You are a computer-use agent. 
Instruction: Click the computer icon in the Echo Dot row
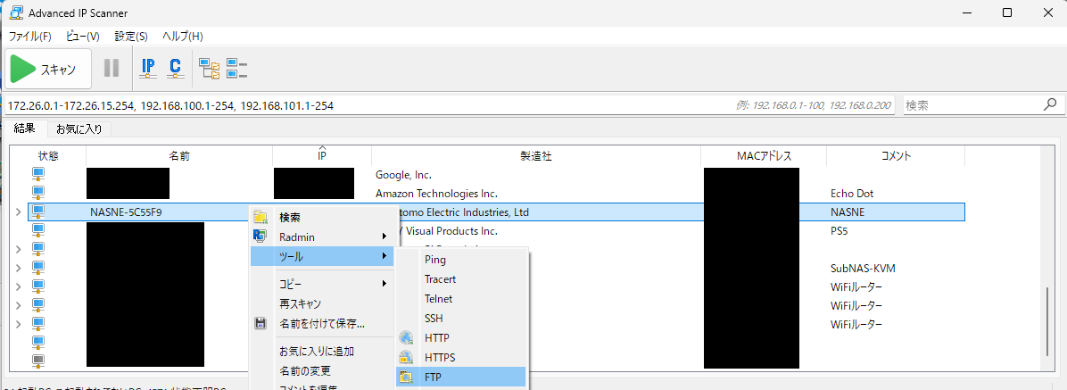38,193
